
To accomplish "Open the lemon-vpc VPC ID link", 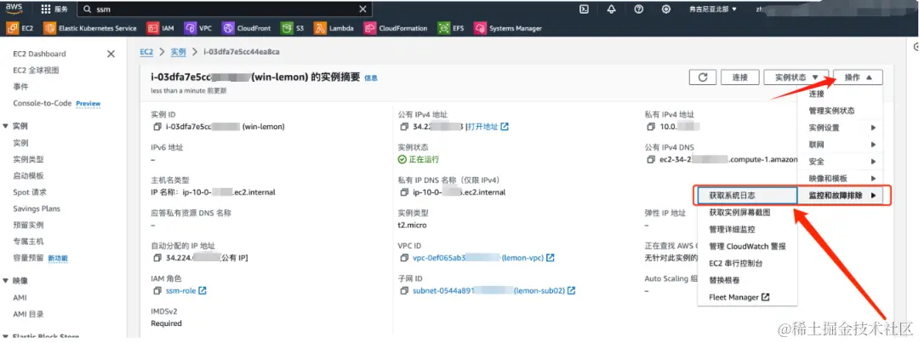I will (x=483, y=258).
